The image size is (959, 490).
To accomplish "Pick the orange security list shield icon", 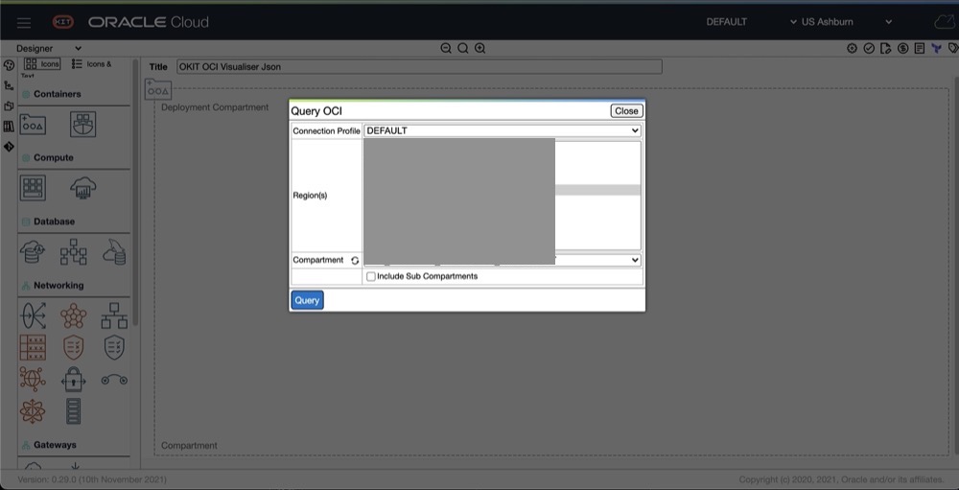I will coord(74,347).
